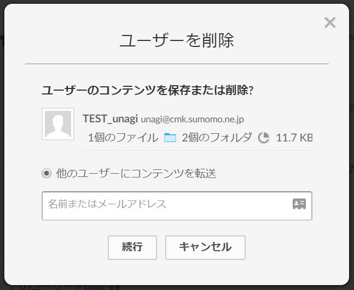Click the キャンセル button

[x=205, y=247]
